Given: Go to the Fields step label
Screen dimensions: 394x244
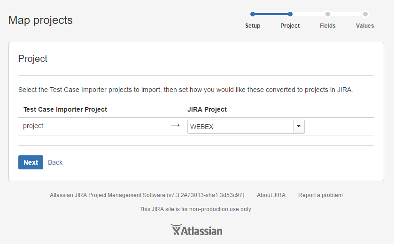Looking at the screenshot, I should click(x=328, y=26).
